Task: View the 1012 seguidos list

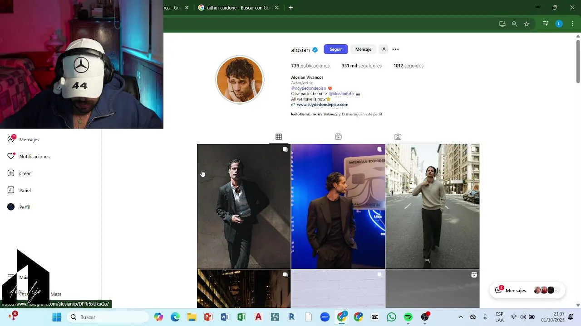Action: coord(409,66)
